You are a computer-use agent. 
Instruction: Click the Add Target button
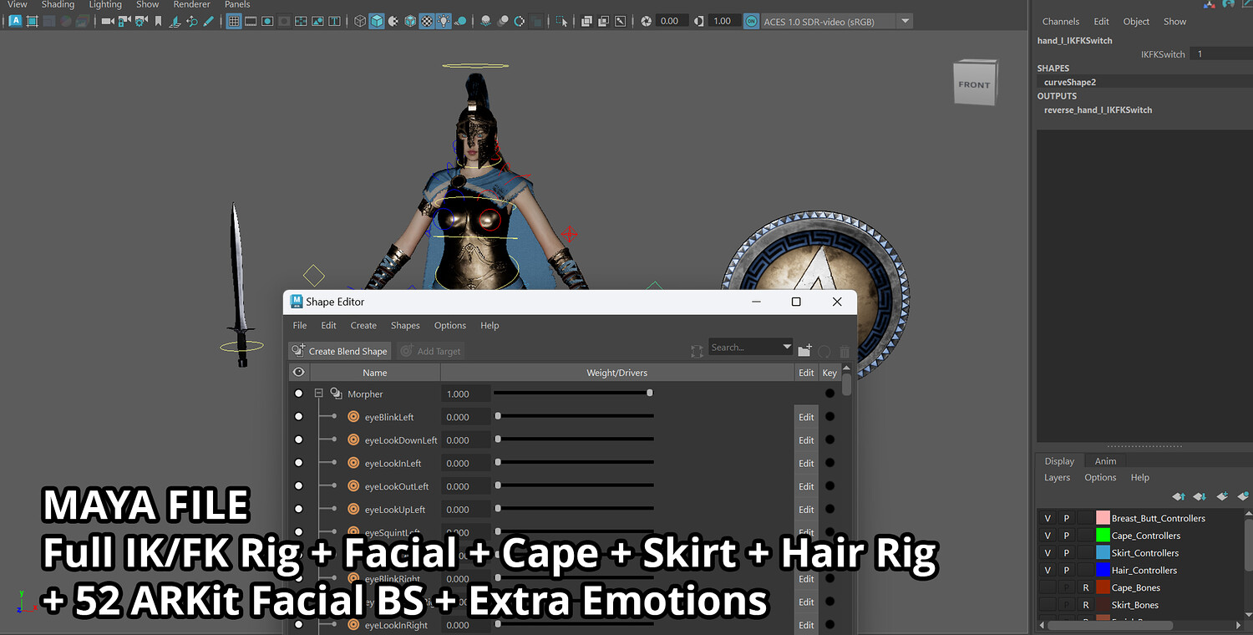431,351
